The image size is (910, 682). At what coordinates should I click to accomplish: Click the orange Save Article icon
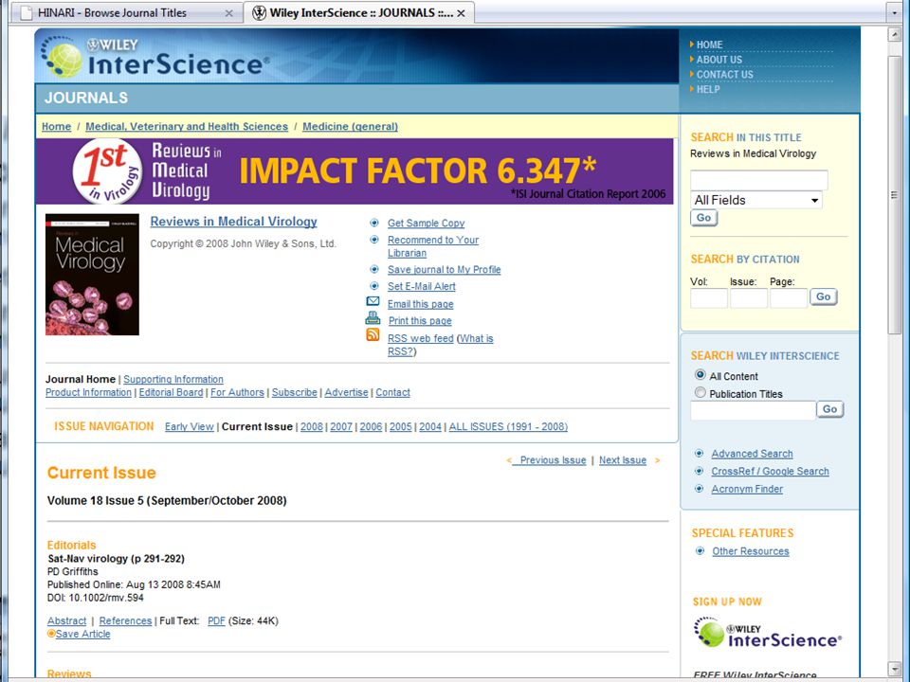[x=51, y=634]
